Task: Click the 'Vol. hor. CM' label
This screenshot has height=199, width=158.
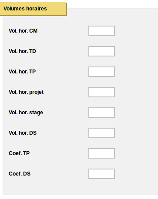Action: point(23,31)
